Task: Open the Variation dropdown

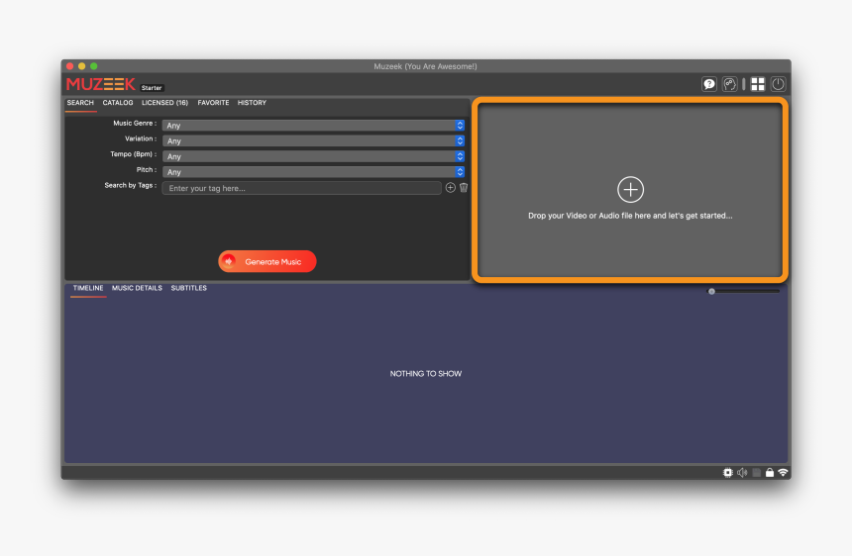Action: pos(313,140)
